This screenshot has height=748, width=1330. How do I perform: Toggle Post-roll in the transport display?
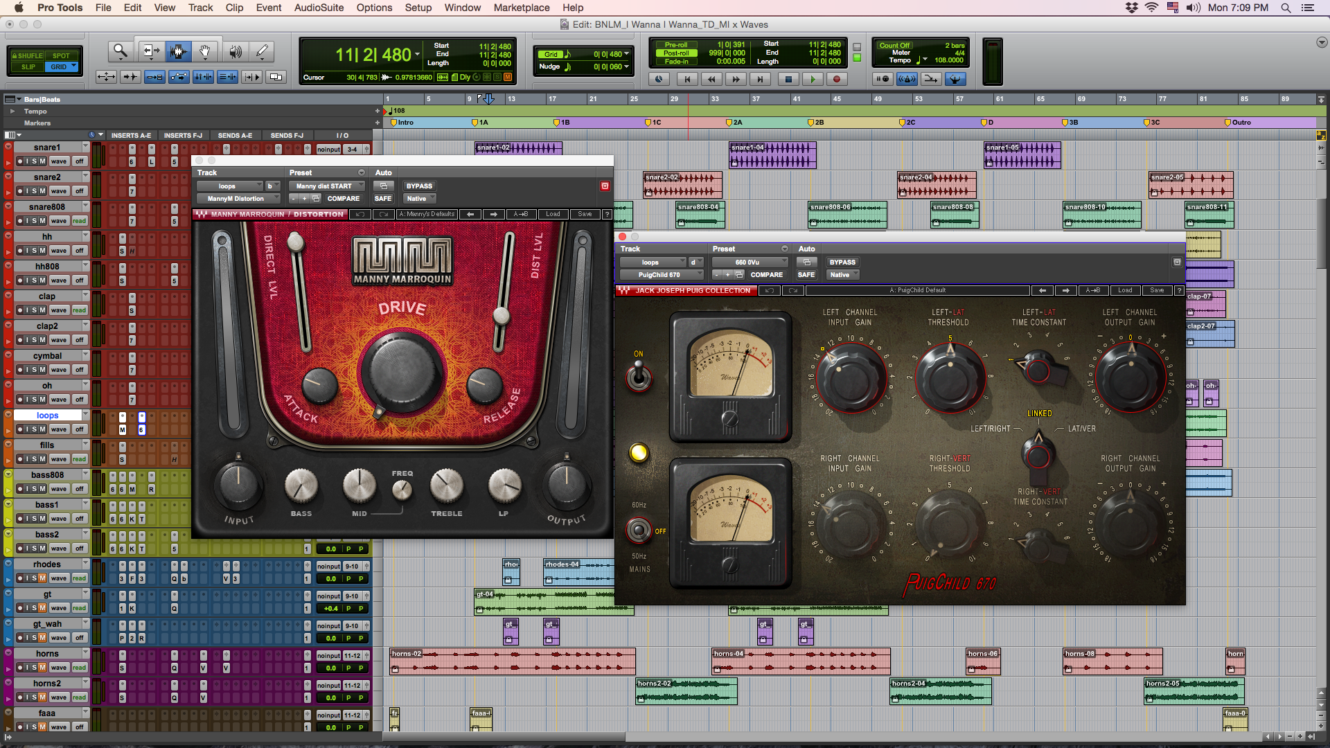tap(676, 53)
